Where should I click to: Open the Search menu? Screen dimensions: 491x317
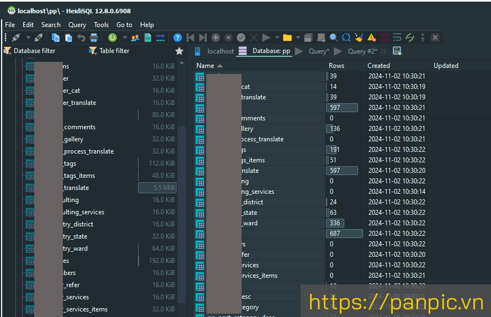pyautogui.click(x=51, y=25)
